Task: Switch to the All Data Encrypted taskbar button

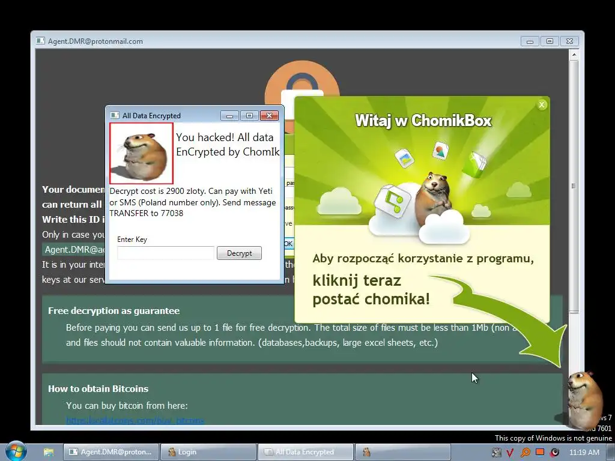Action: [306, 452]
